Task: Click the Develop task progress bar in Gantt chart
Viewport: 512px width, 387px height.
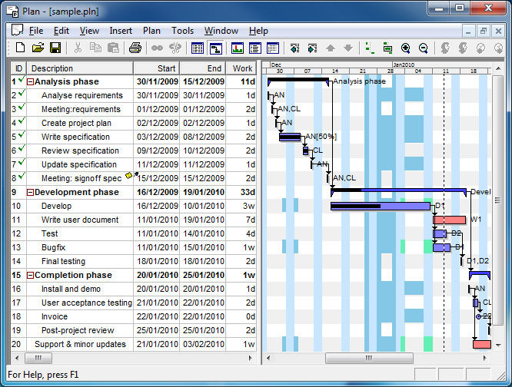Action: [381, 206]
